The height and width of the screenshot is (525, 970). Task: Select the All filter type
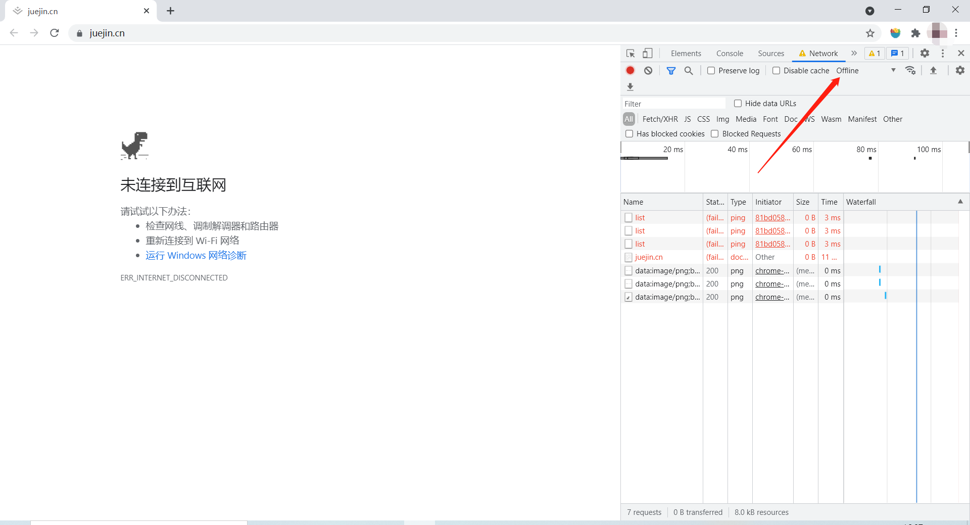coord(628,119)
